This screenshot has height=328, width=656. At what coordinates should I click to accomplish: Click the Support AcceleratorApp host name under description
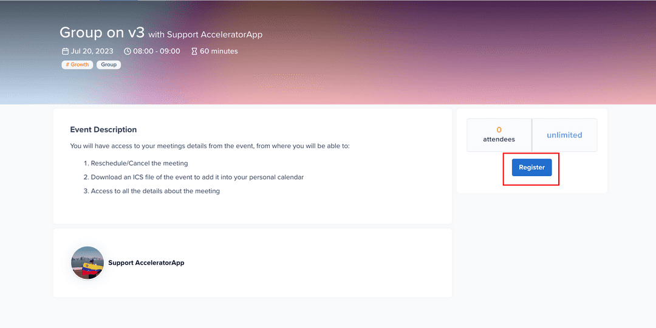coord(146,263)
